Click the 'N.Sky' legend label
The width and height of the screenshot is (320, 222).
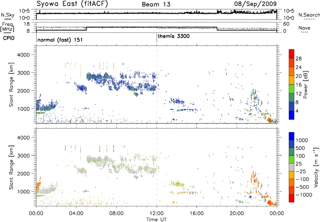tap(8, 15)
